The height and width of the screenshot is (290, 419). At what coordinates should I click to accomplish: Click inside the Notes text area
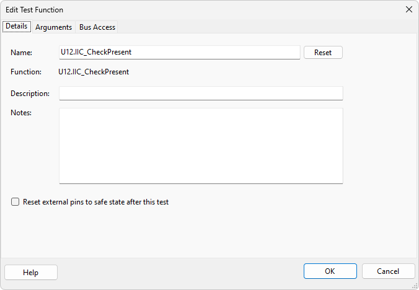[201, 146]
